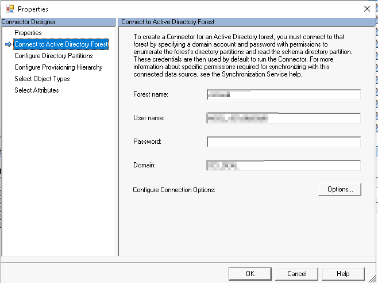Click the Connect to Active Directory Forest heading

pos(168,22)
